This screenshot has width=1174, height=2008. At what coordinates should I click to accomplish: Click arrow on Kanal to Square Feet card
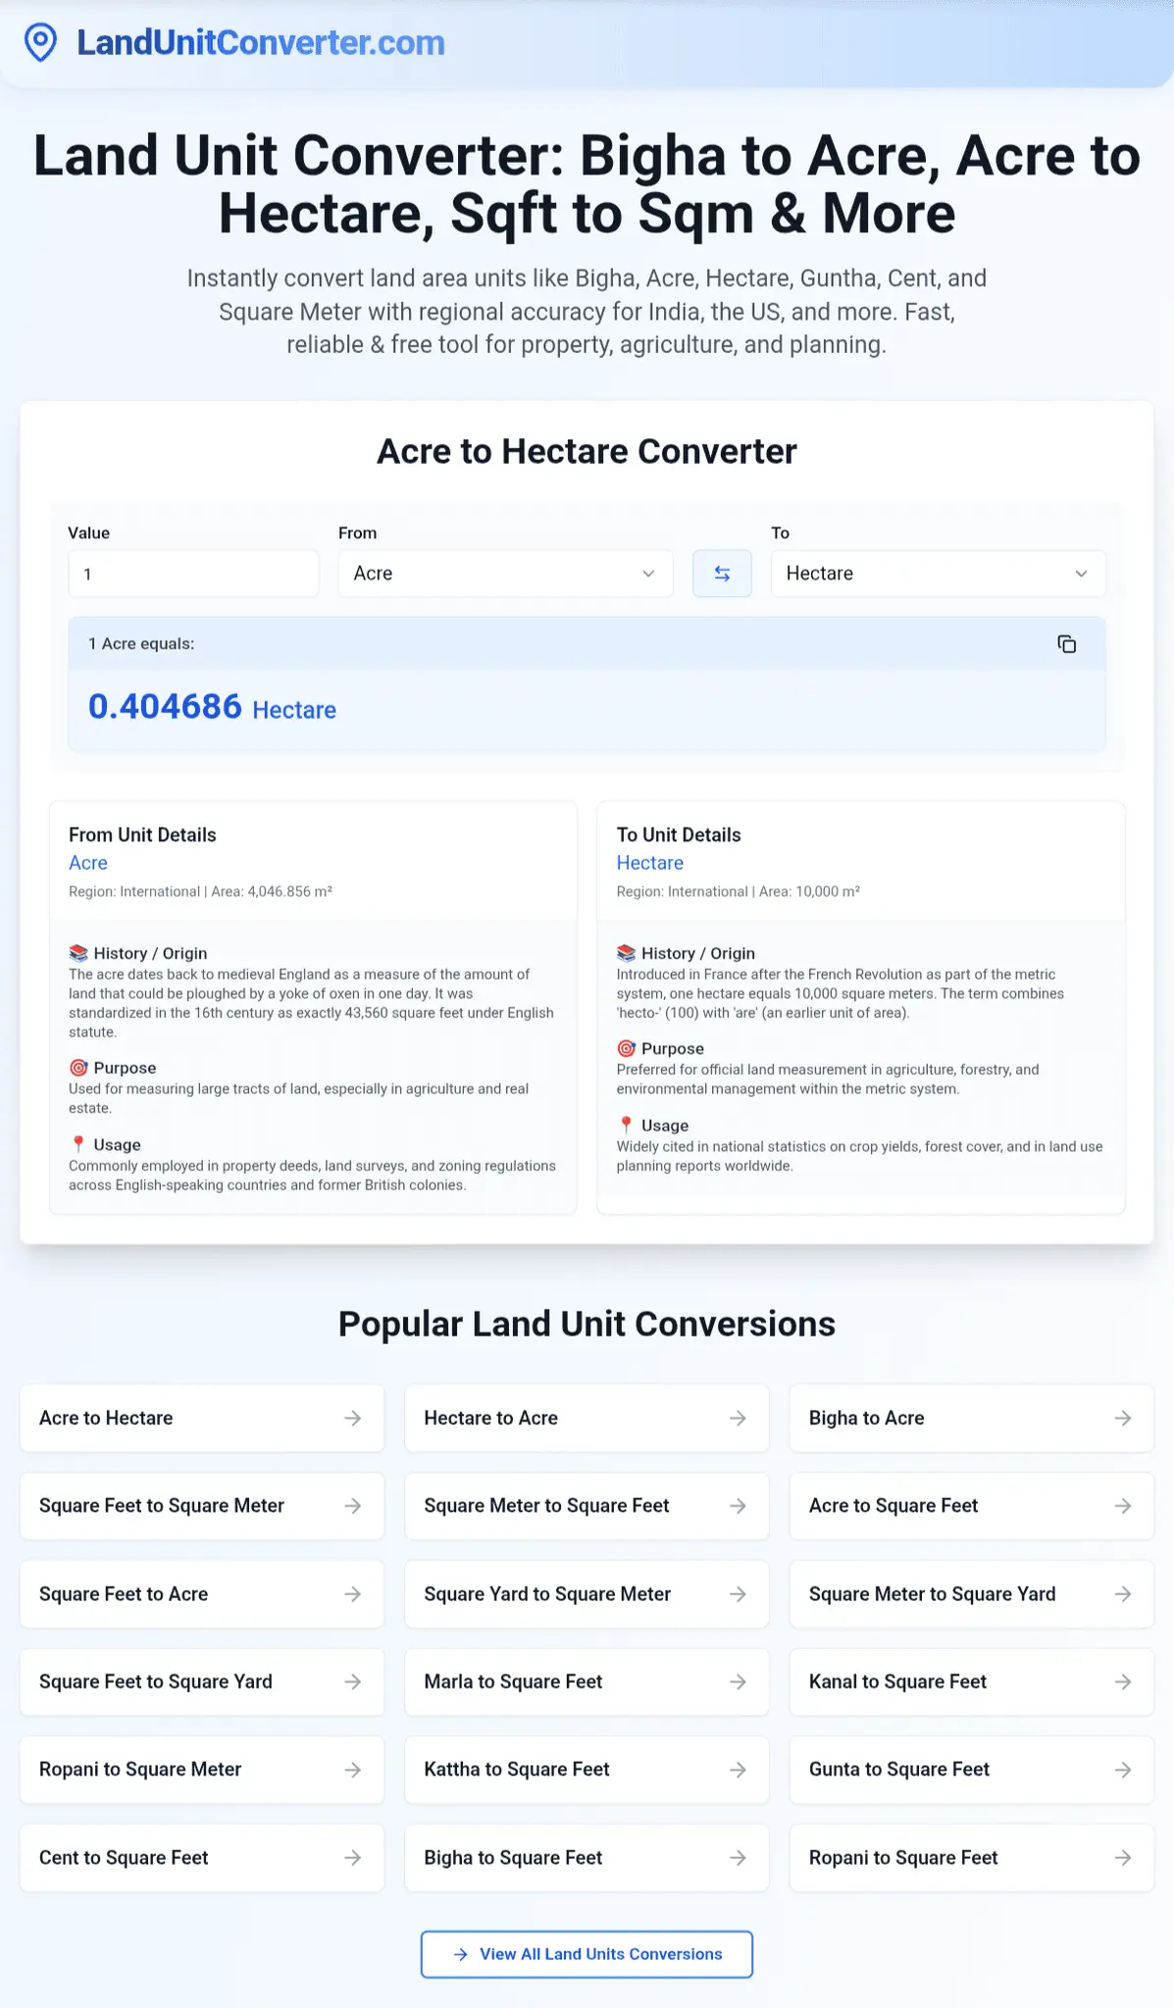[1123, 1682]
